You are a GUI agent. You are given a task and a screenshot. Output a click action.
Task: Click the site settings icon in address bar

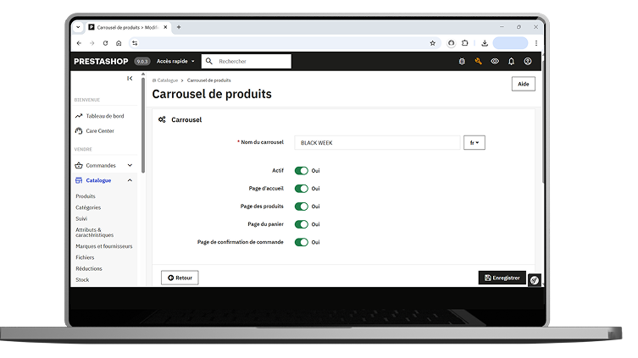(x=135, y=43)
